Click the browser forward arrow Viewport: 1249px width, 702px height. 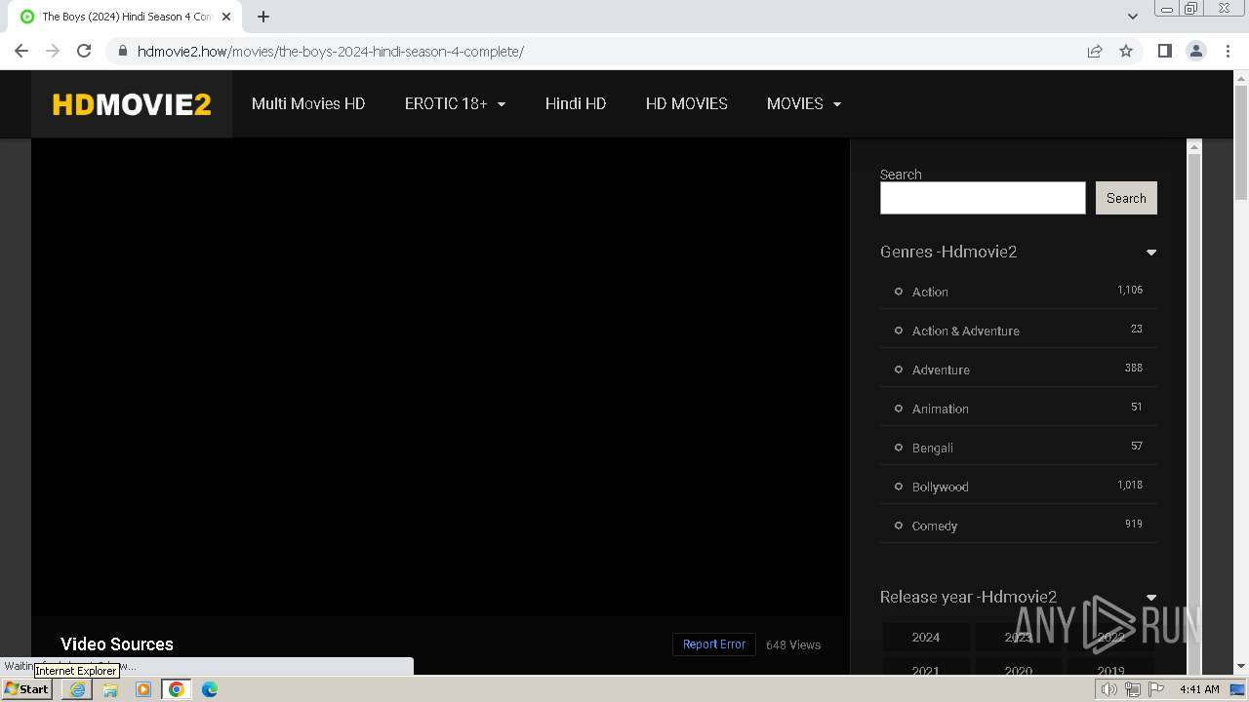pyautogui.click(x=53, y=51)
